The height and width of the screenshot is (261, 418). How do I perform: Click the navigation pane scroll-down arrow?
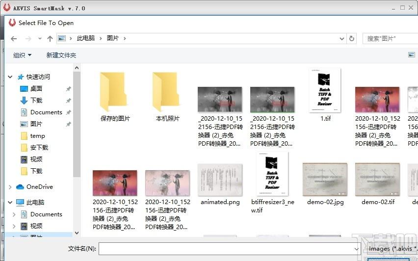point(77,233)
